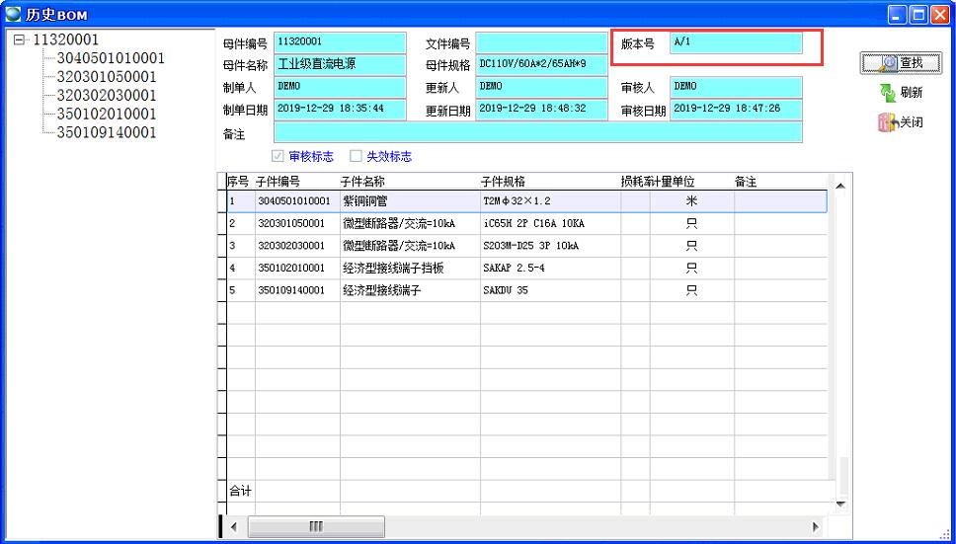The width and height of the screenshot is (956, 544).
Task: Select tree item 320302030001
Action: point(107,96)
